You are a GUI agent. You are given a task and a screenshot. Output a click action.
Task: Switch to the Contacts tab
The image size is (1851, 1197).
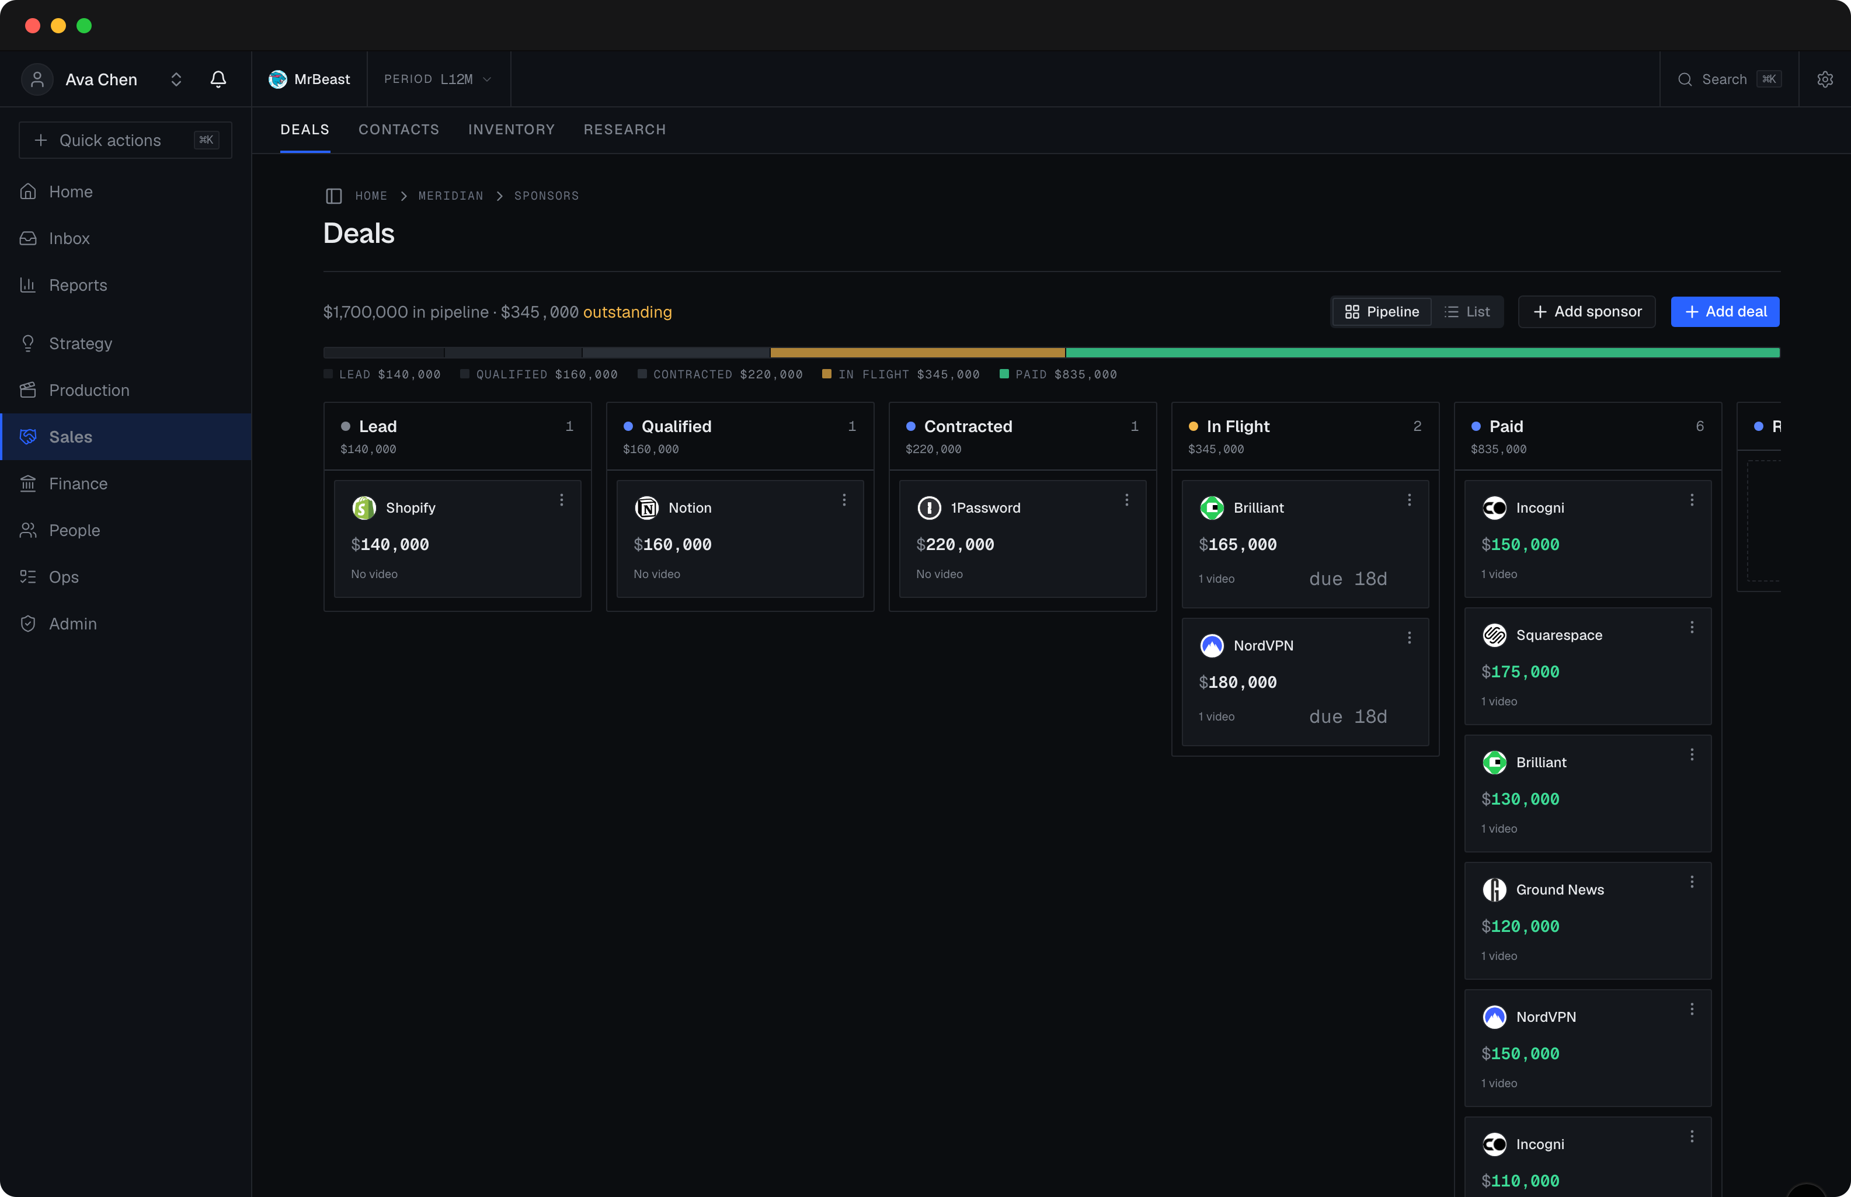click(399, 130)
